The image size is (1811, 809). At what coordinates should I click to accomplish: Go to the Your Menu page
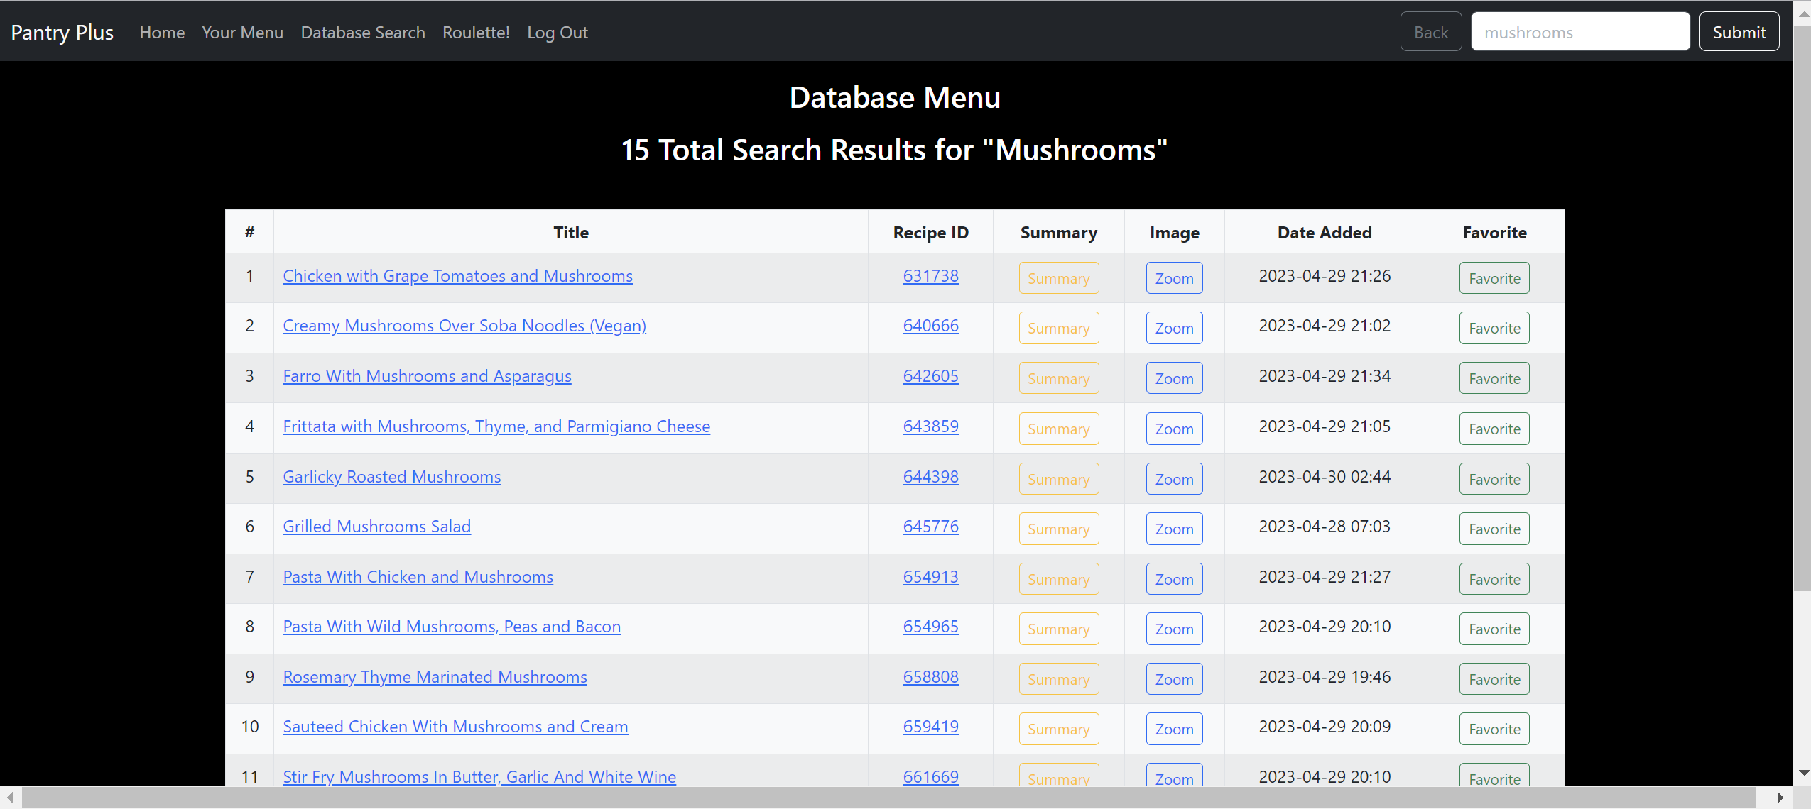coord(242,33)
